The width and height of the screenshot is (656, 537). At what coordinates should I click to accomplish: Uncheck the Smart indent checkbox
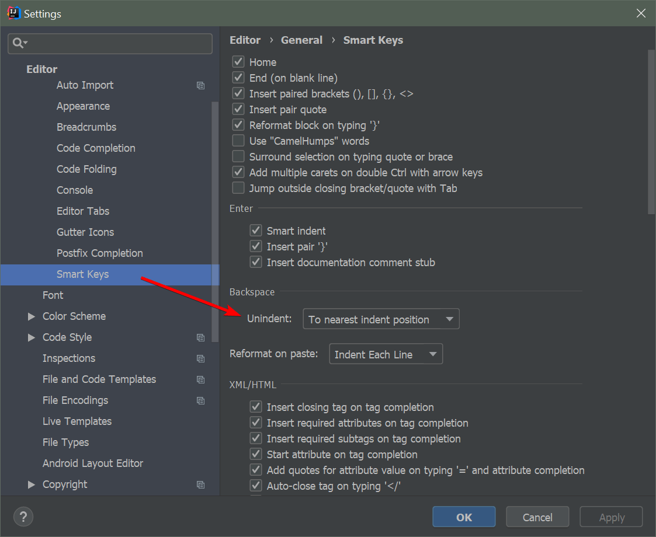pos(256,231)
